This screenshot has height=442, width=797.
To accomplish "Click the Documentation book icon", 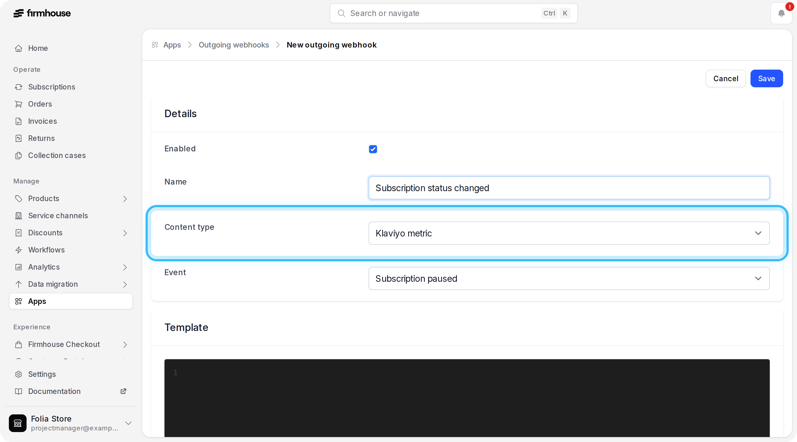I will click(x=19, y=391).
